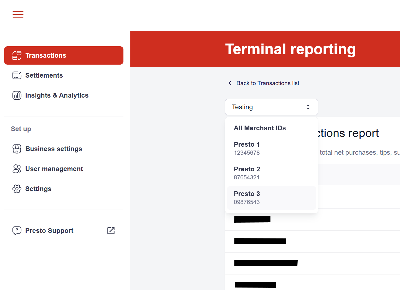Open Business settings page
400x290 pixels.
coord(64,149)
